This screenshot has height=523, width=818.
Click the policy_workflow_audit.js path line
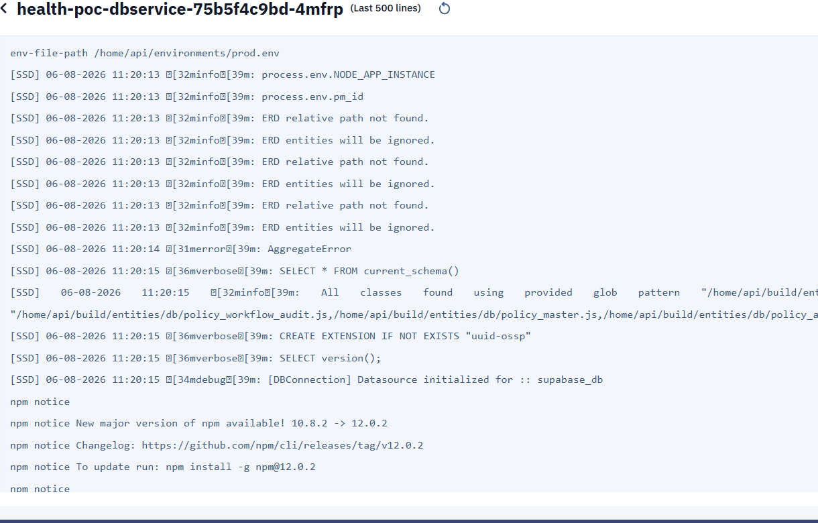(414, 314)
